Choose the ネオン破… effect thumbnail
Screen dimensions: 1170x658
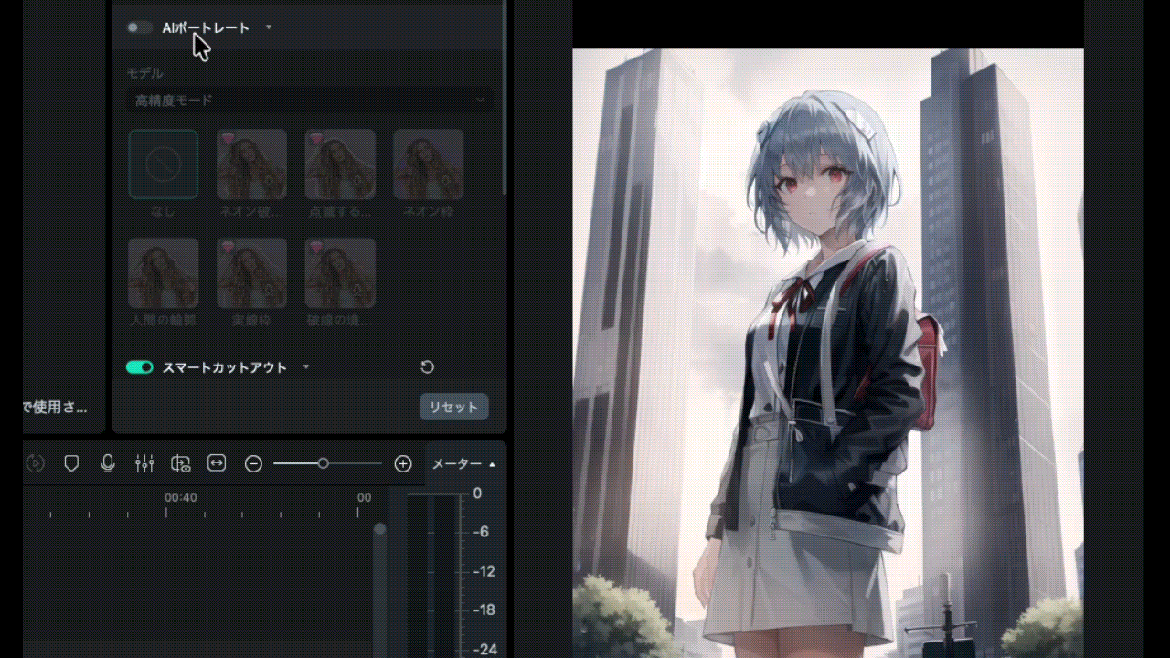[x=251, y=164]
